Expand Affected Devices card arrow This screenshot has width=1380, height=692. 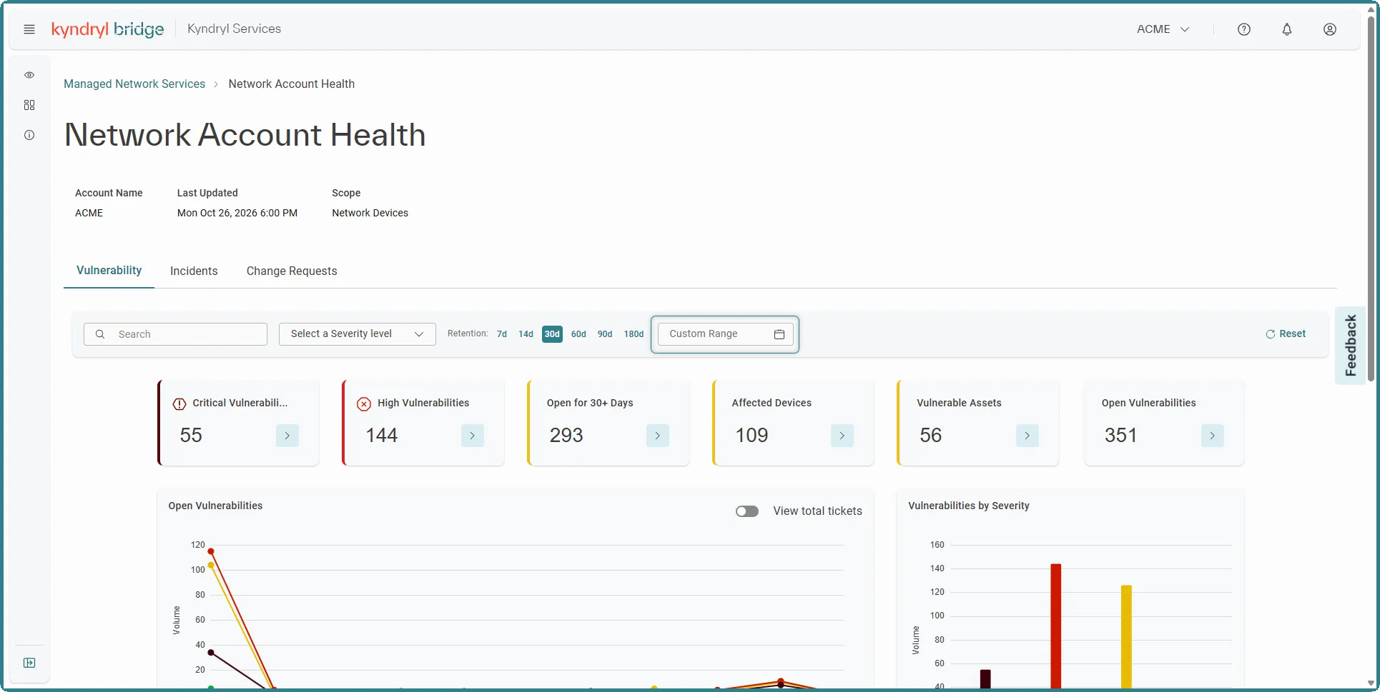pos(842,436)
